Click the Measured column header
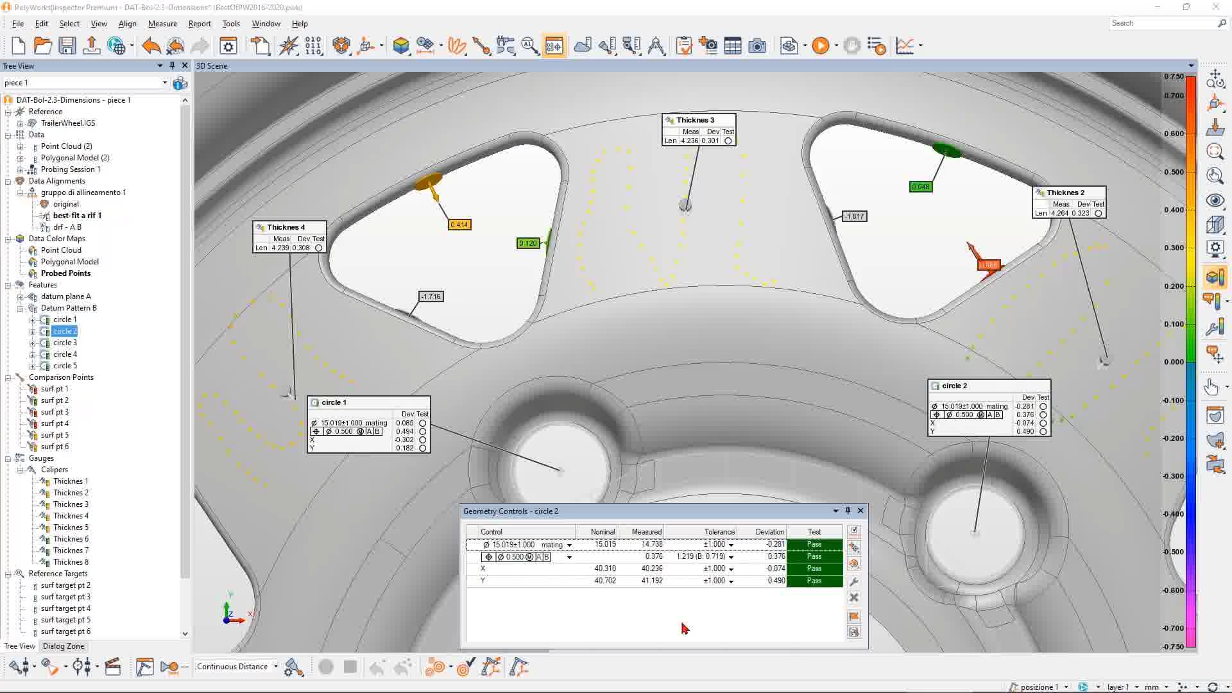The image size is (1232, 693). pyautogui.click(x=641, y=531)
